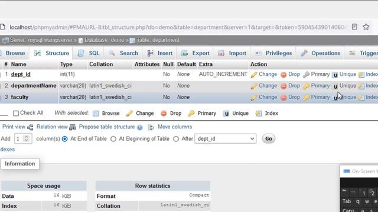Click bookmark star icon in address bar
Image resolution: width=378 pixels, height=212 pixels.
[x=366, y=26]
